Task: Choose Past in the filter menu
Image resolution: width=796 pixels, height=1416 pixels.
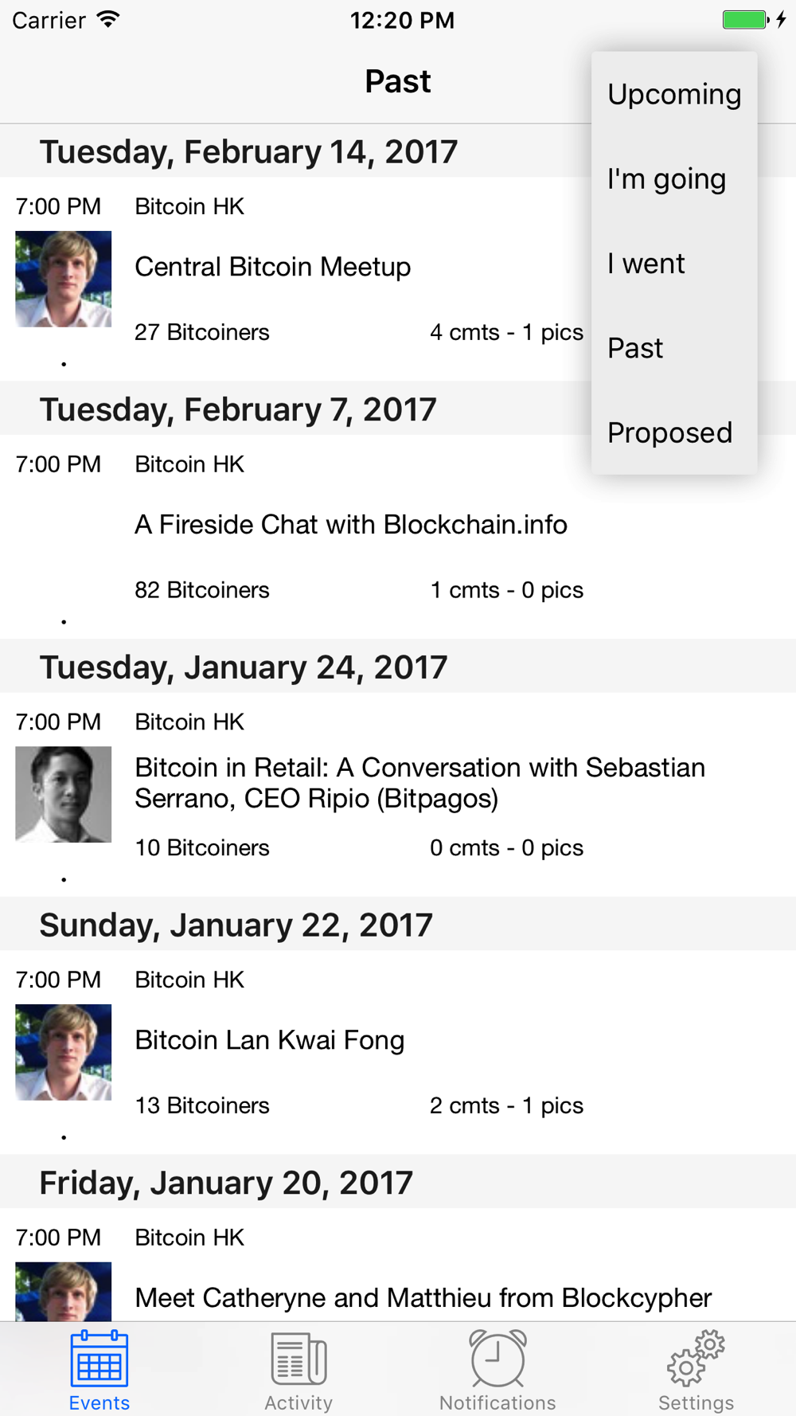Action: coord(635,348)
